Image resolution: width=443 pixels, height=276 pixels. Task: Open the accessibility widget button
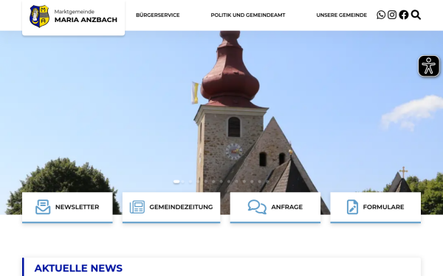[428, 66]
